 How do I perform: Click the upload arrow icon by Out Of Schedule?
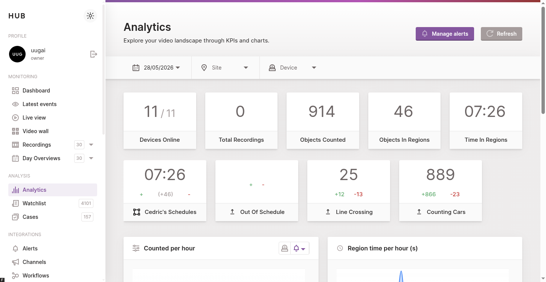pos(232,212)
